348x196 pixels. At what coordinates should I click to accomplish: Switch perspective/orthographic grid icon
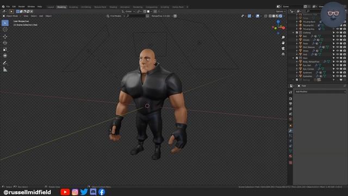(283, 54)
